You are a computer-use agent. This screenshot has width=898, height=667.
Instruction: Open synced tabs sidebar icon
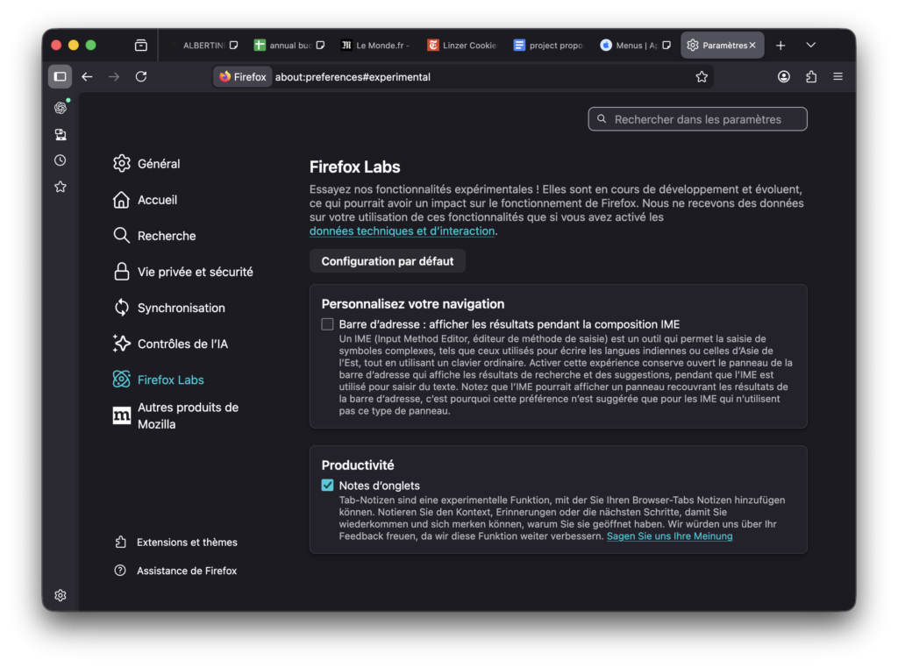(60, 134)
